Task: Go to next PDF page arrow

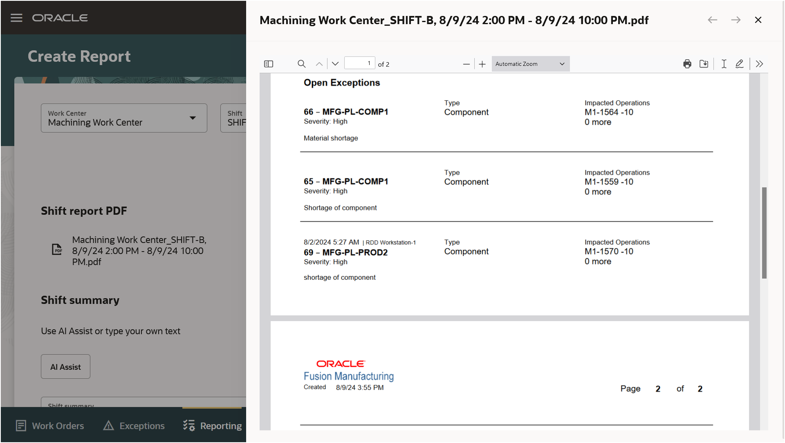Action: pyautogui.click(x=335, y=64)
